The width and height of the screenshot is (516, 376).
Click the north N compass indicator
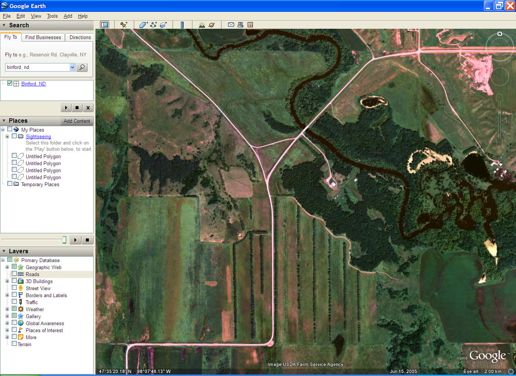[500, 34]
